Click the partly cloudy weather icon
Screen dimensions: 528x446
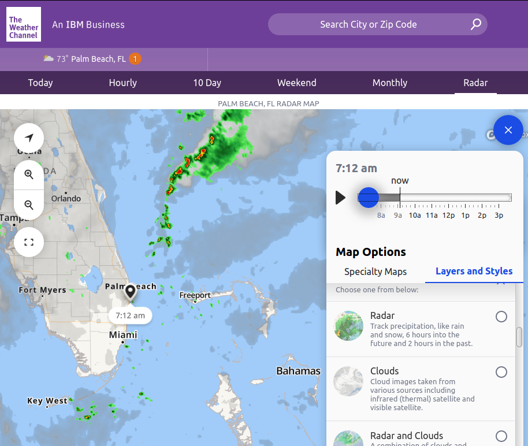click(48, 58)
